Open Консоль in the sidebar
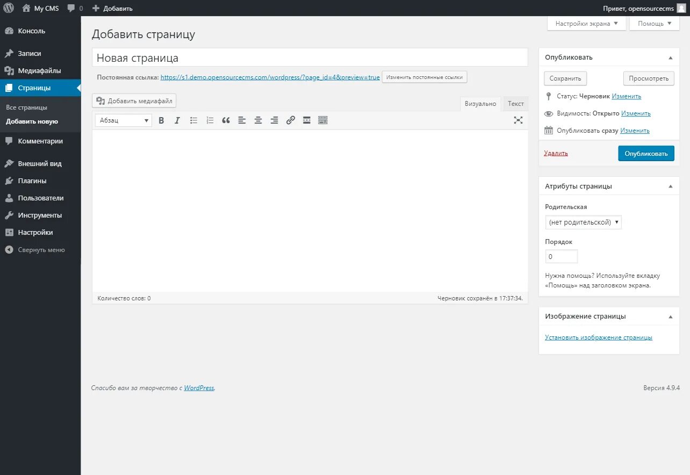The image size is (690, 475). pos(40,31)
